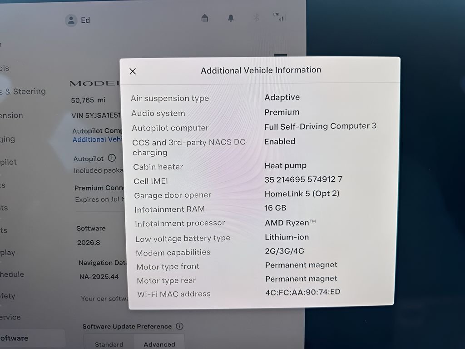
Task: Close the Additional Vehicle Information dialog
Action: (133, 71)
